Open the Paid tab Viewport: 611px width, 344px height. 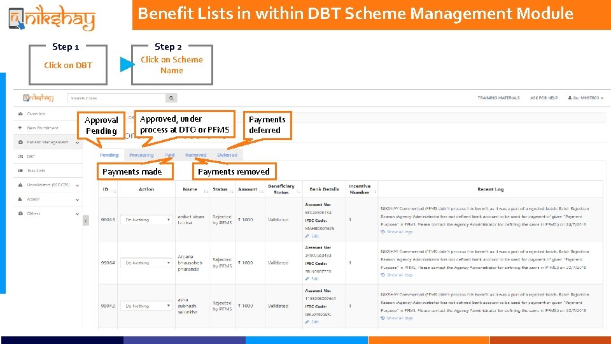[x=169, y=155]
